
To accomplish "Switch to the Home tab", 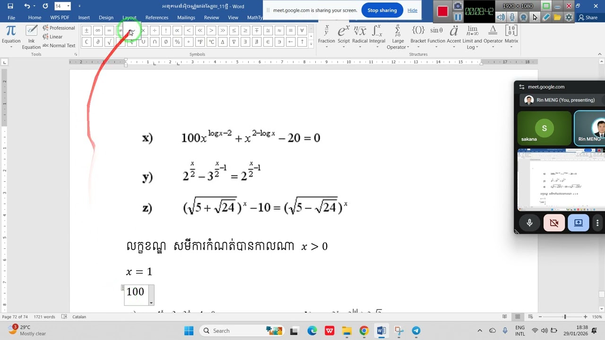I will pos(35,17).
